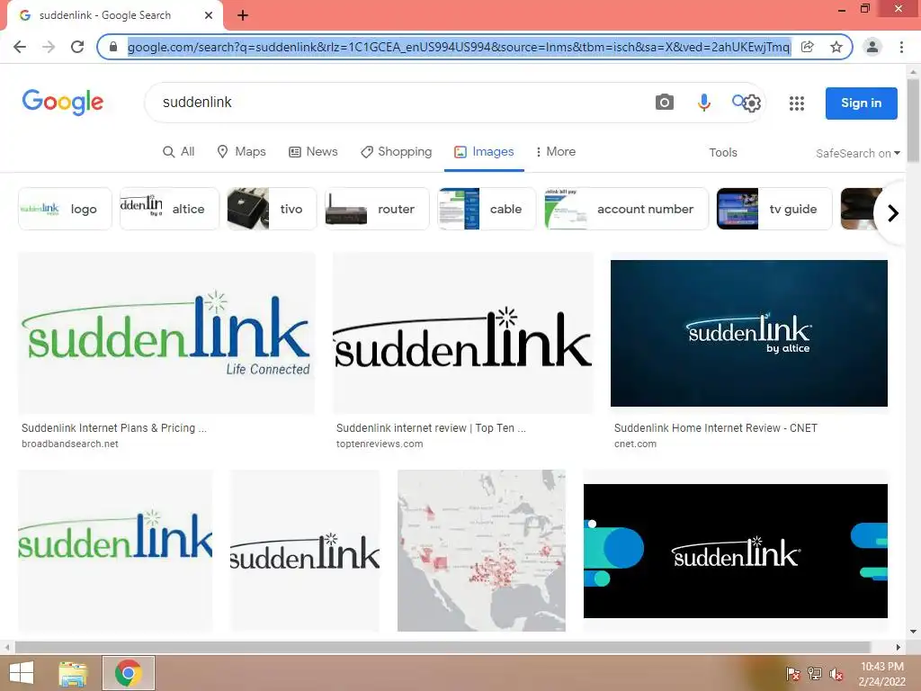921x691 pixels.
Task: Visit the broadbandsearch.net source
Action: (x=70, y=444)
